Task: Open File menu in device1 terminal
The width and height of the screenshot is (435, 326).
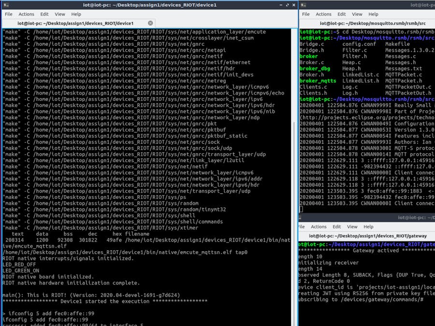Action: pos(9,14)
